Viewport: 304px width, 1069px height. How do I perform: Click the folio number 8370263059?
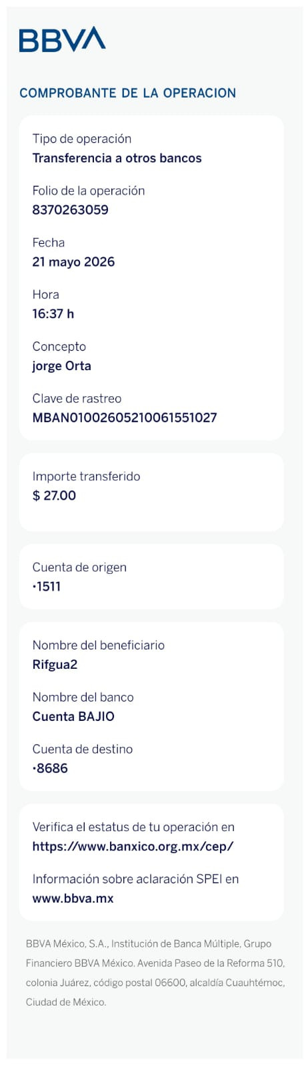pyautogui.click(x=70, y=210)
